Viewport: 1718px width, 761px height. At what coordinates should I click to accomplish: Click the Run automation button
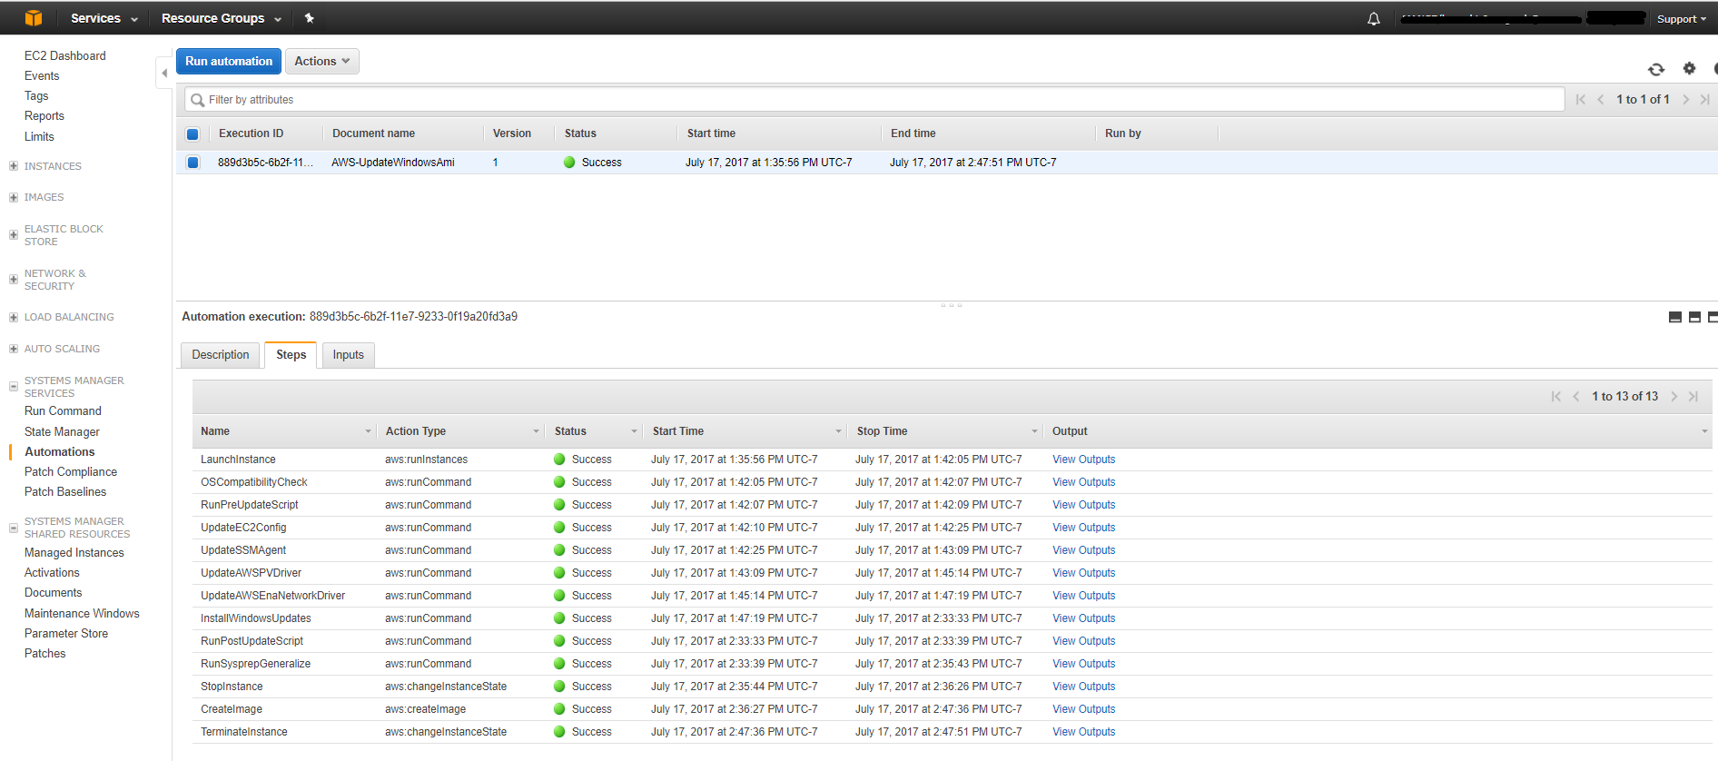coord(229,61)
